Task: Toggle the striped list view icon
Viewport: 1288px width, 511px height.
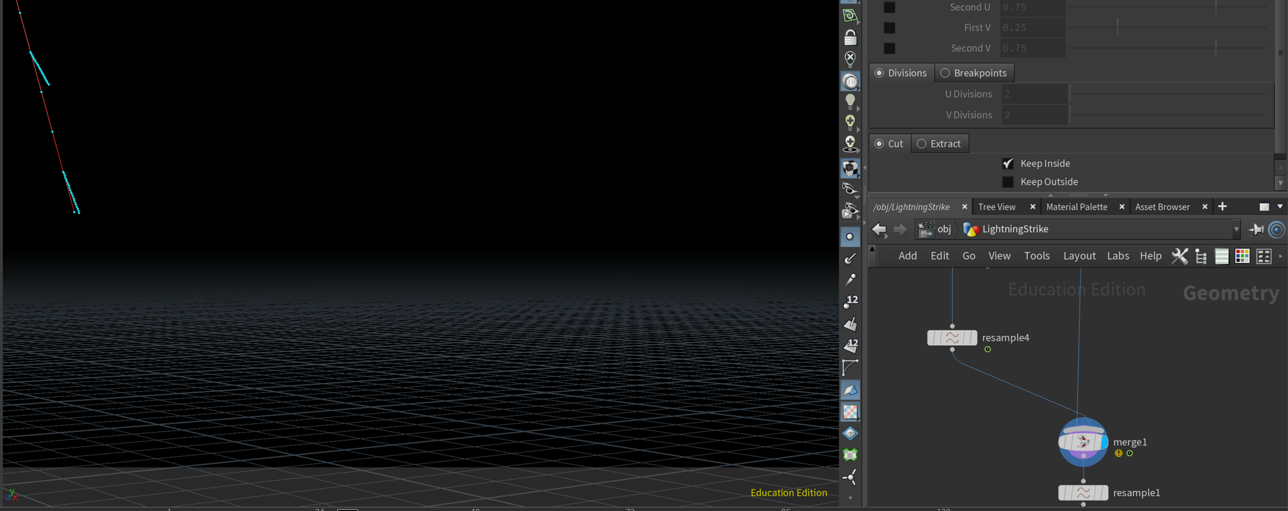Action: (x=1222, y=256)
